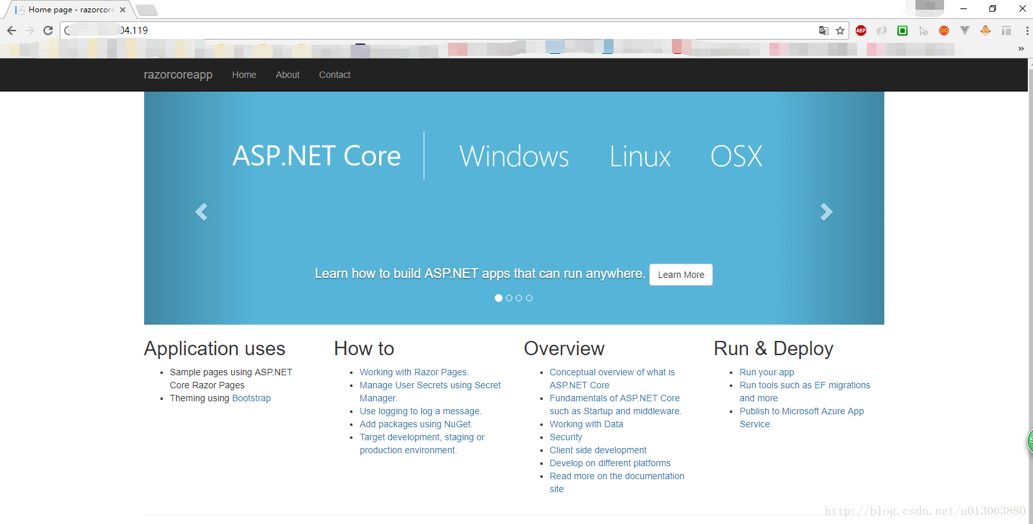Click 'Sample pages using ASP.NET Core Razor Pages' text

(231, 379)
